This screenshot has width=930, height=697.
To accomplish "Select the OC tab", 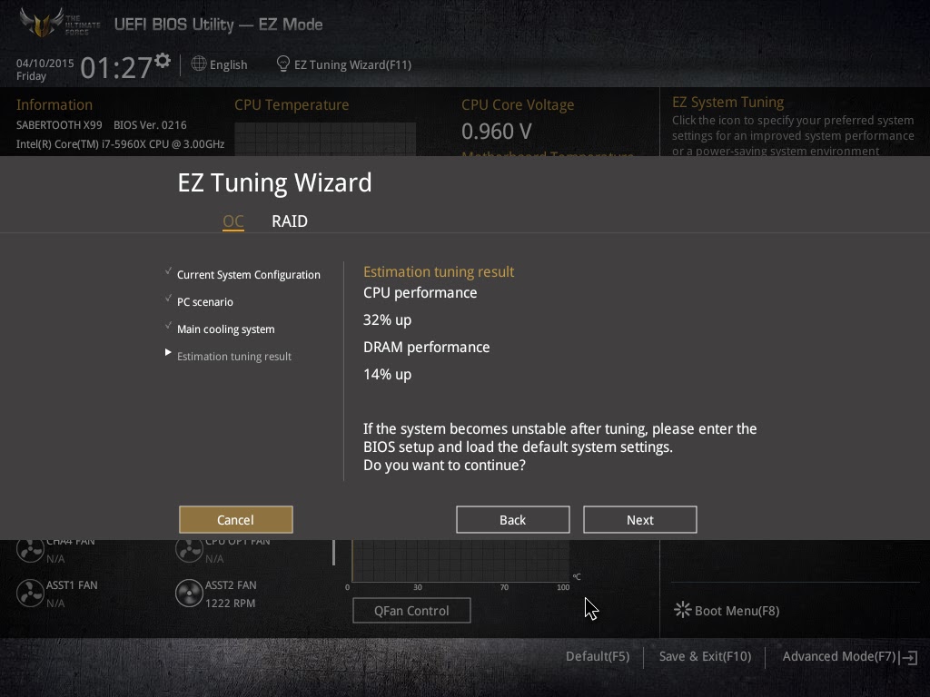I will point(233,221).
